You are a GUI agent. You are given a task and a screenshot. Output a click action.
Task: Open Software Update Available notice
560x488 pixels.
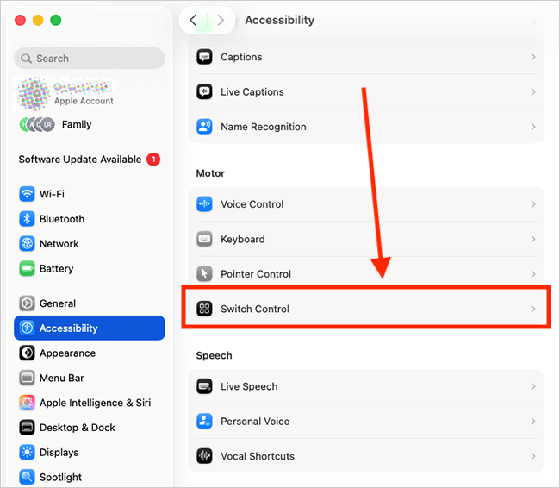pyautogui.click(x=80, y=160)
